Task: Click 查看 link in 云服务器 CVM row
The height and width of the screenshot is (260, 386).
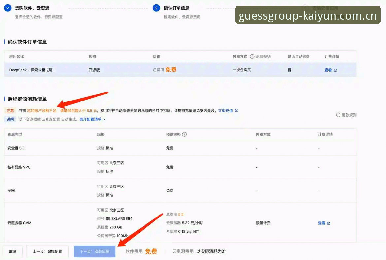Action: [322, 223]
